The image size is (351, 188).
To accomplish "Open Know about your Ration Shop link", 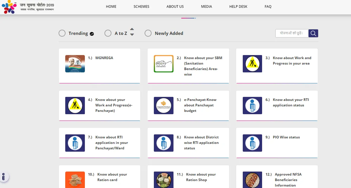I will (x=201, y=177).
